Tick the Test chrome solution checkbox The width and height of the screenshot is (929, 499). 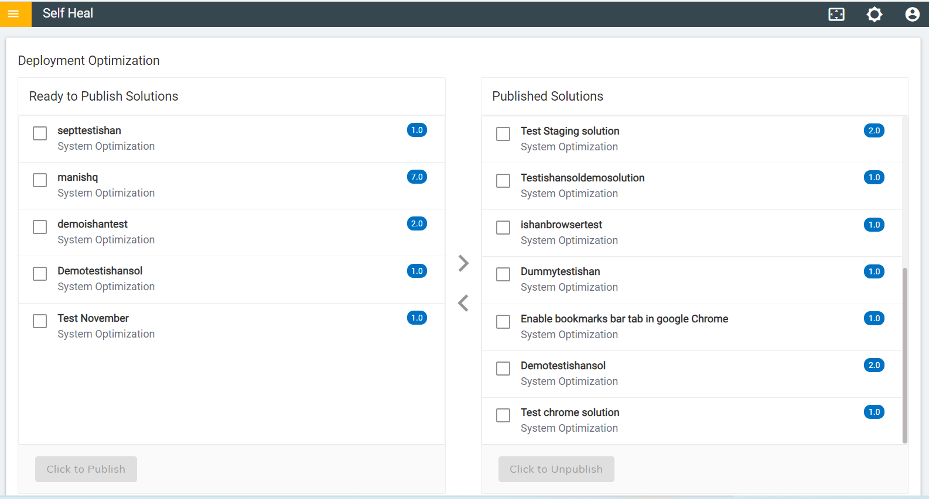[x=503, y=415]
